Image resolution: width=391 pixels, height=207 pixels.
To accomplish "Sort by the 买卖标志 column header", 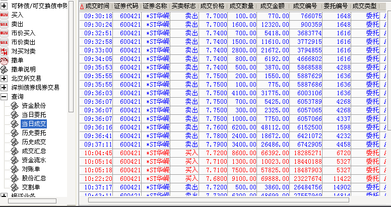I will pyautogui.click(x=184, y=6).
